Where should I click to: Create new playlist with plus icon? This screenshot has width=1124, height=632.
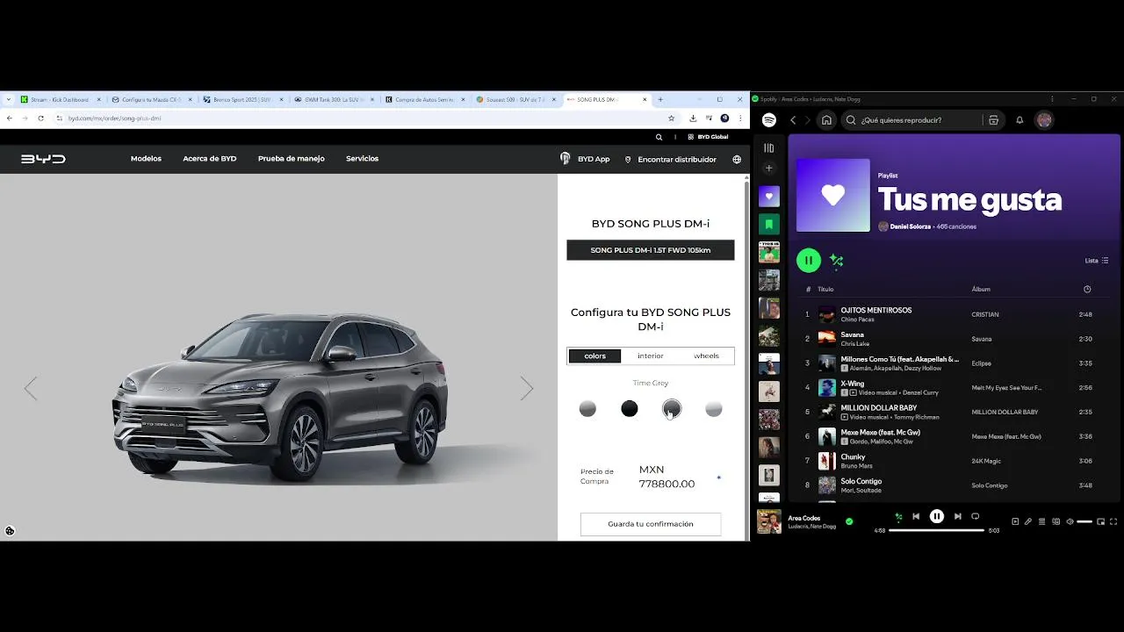pos(769,169)
